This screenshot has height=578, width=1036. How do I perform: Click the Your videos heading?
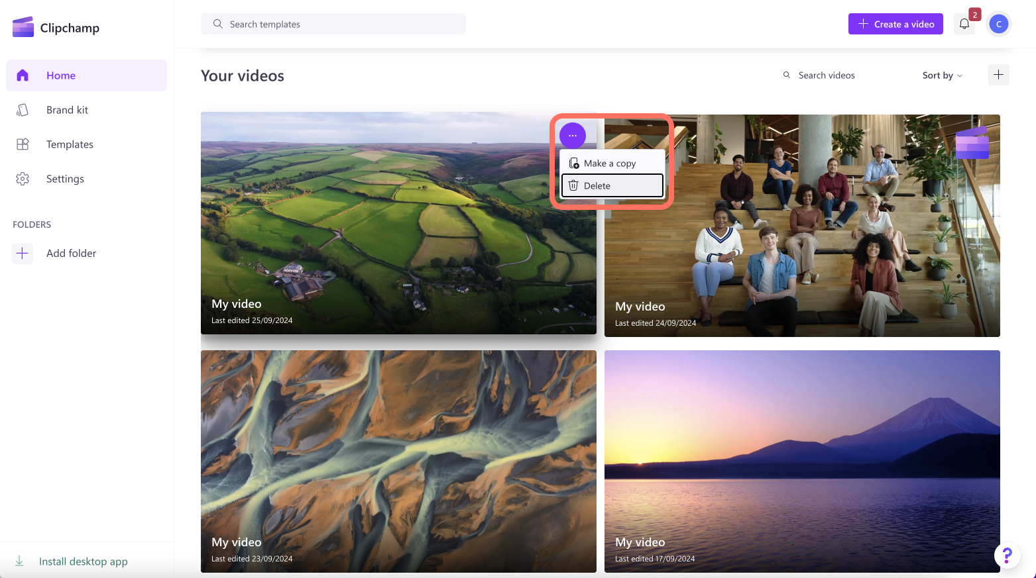(243, 76)
